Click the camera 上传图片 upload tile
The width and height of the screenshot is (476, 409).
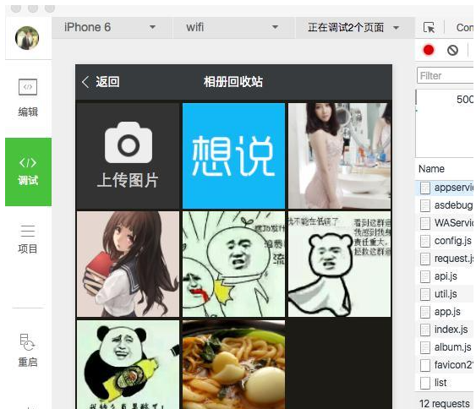(x=128, y=155)
